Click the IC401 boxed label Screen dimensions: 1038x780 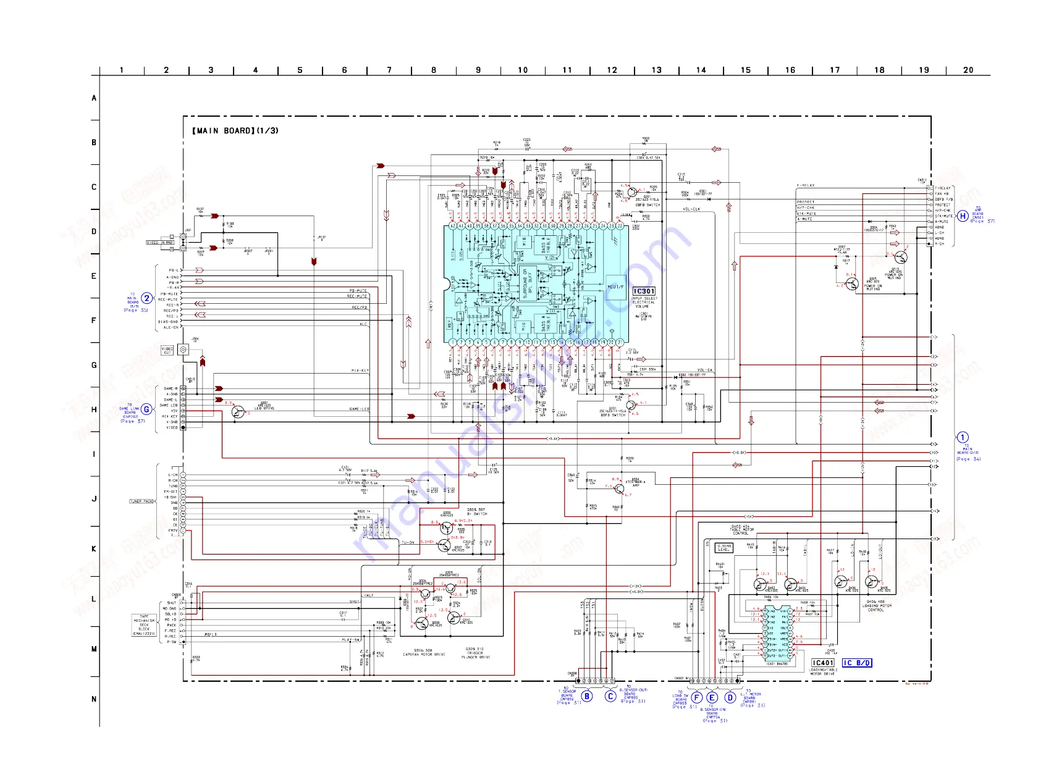(x=823, y=663)
